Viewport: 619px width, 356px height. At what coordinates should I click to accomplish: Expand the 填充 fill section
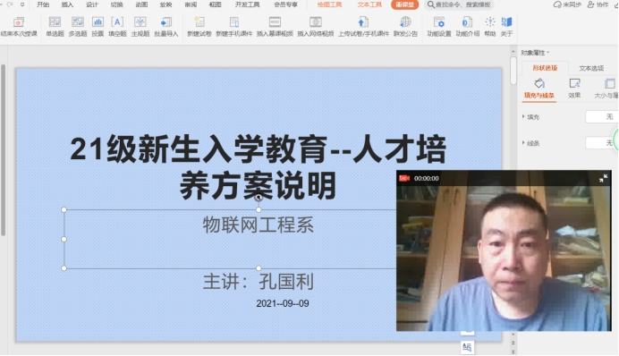click(x=530, y=117)
